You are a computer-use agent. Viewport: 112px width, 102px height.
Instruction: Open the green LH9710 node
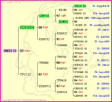44,16
